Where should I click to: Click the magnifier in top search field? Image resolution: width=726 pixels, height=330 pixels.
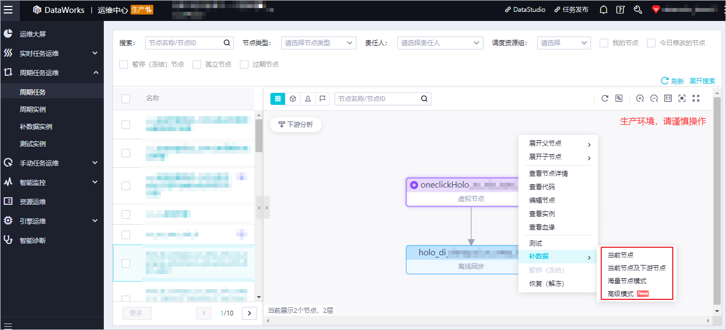(227, 43)
